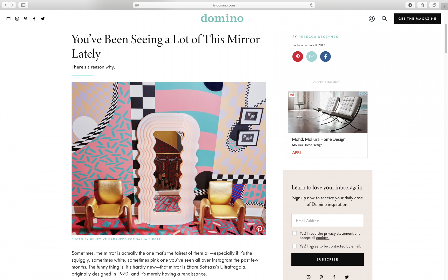Click the Safari reload page icon
Viewport: 448px width, 280px height.
[x=312, y=5]
